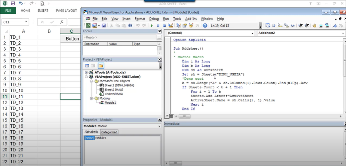Expand the ATools (A-Tools.xla) project node
This screenshot has height=166, width=346.
coord(86,72)
